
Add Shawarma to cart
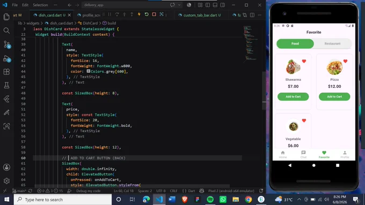tap(293, 96)
